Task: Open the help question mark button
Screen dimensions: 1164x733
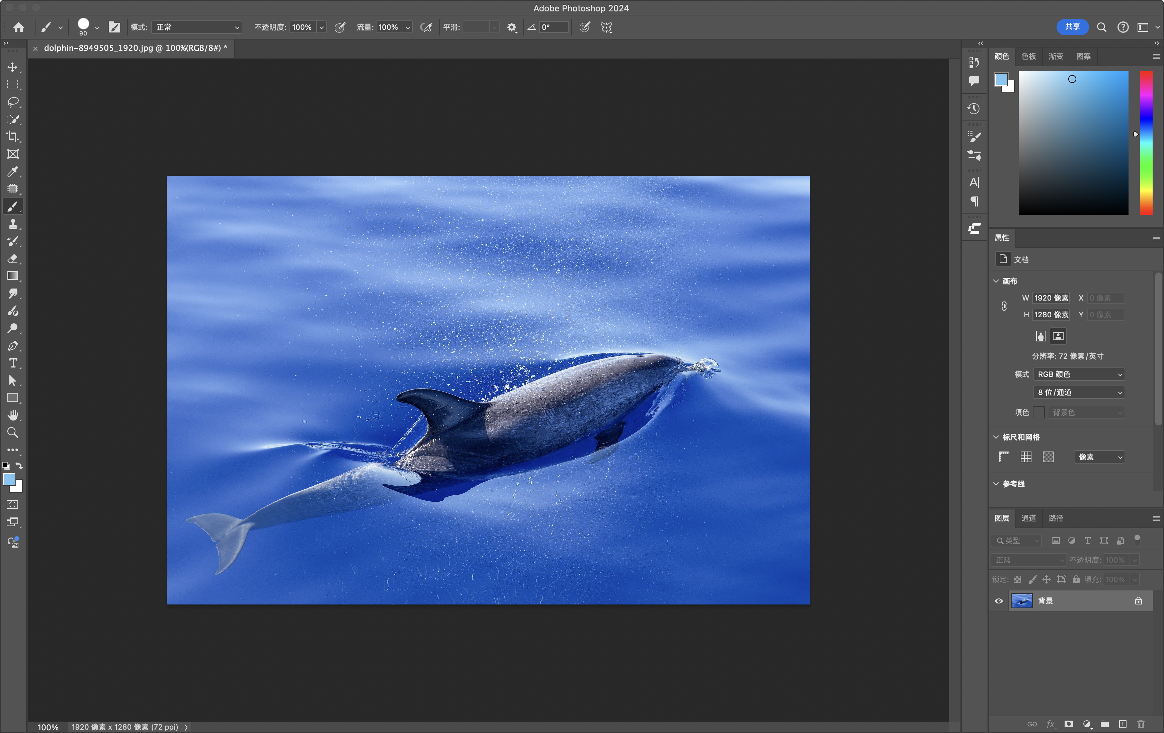Action: pos(1123,27)
